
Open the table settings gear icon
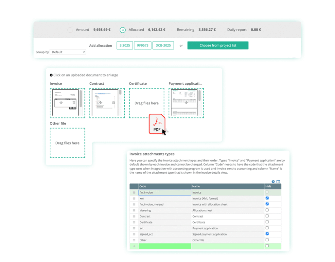(x=273, y=182)
